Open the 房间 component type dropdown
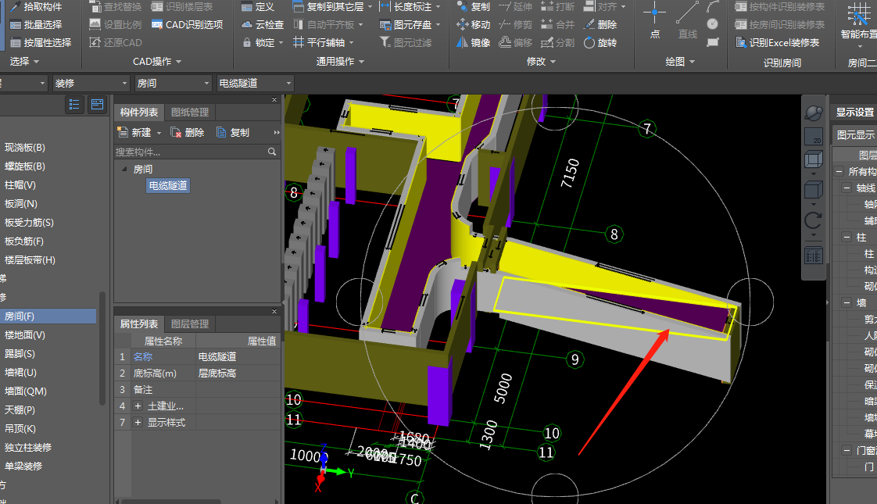The image size is (877, 504). click(x=173, y=84)
